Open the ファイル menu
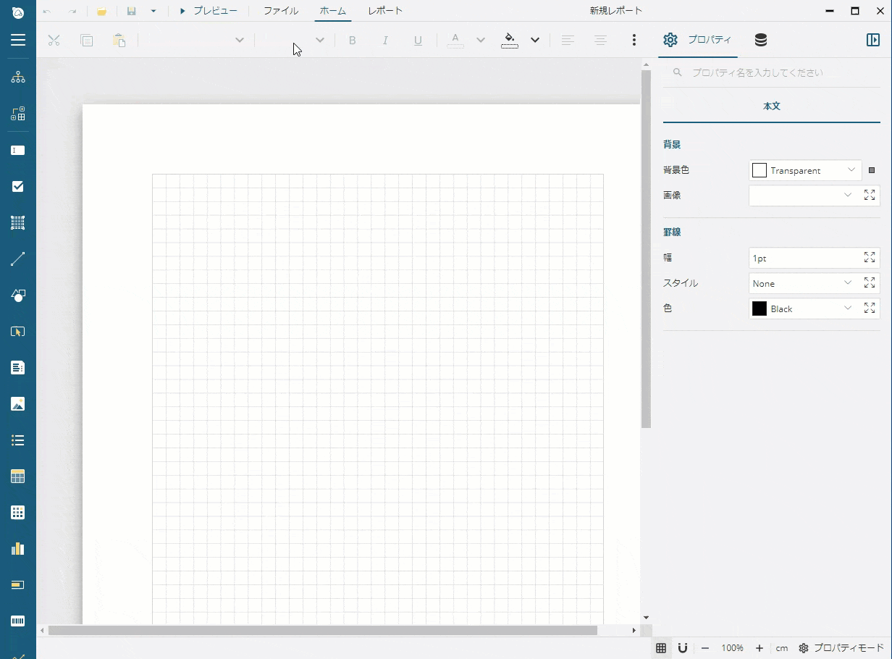892x659 pixels. pos(280,11)
